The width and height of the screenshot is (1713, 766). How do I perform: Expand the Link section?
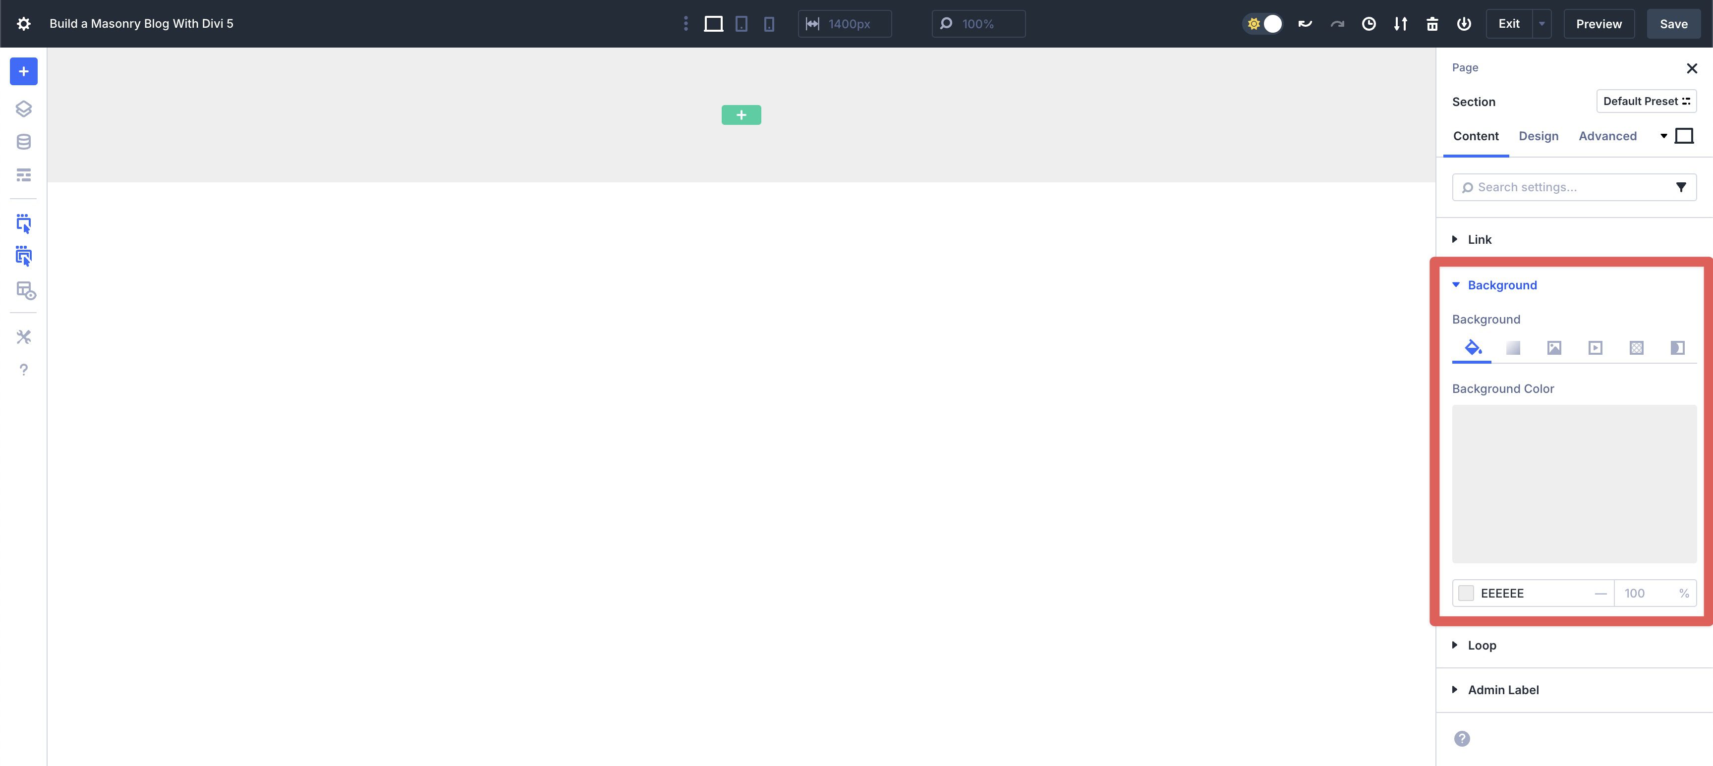click(x=1479, y=239)
